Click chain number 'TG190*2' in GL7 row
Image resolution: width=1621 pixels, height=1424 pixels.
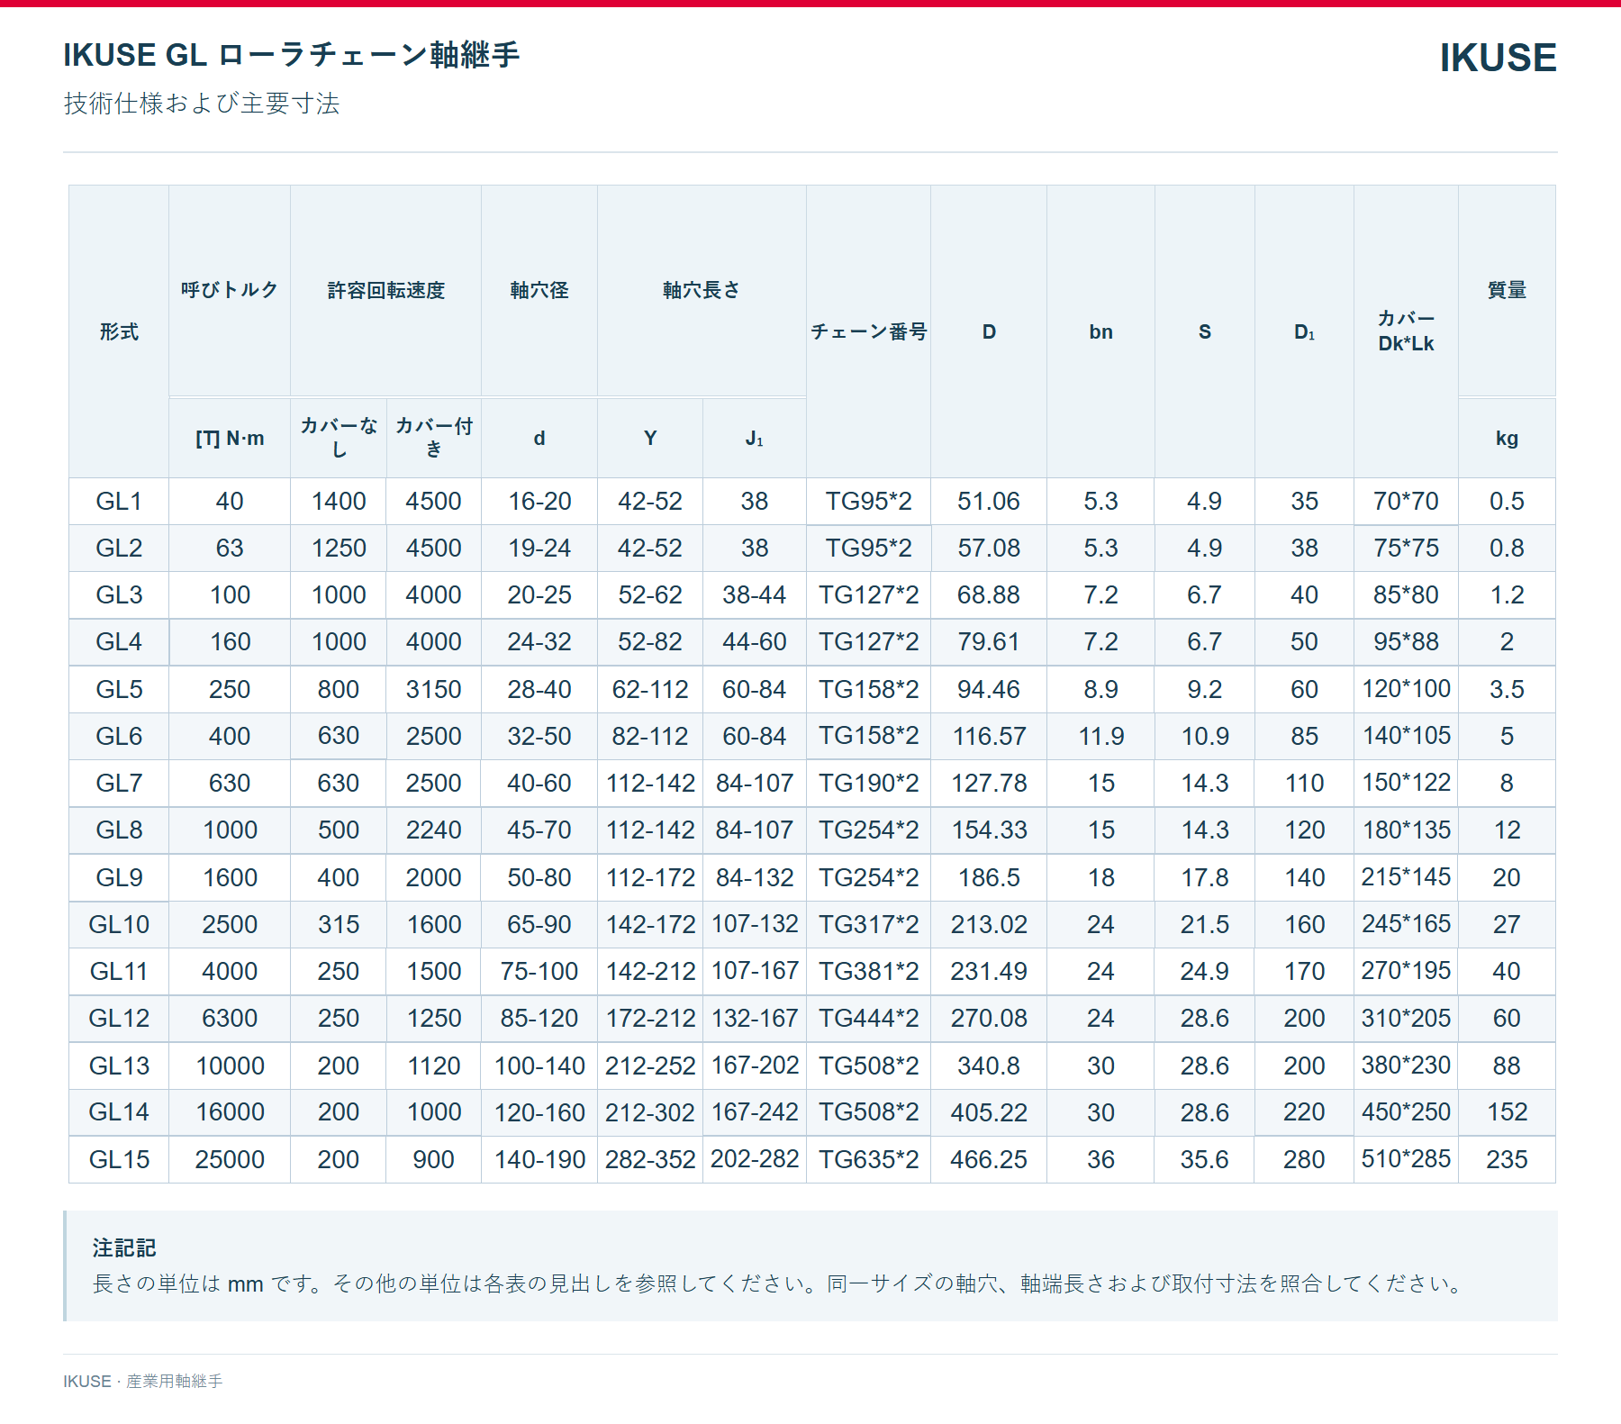pyautogui.click(x=869, y=784)
